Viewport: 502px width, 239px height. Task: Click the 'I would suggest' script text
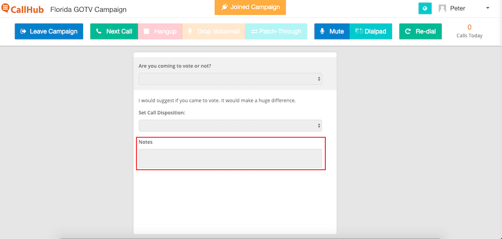coord(217,100)
